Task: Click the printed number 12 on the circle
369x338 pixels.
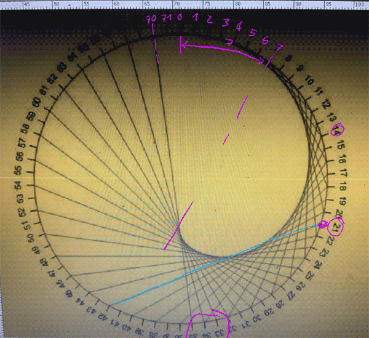Action: [327, 104]
